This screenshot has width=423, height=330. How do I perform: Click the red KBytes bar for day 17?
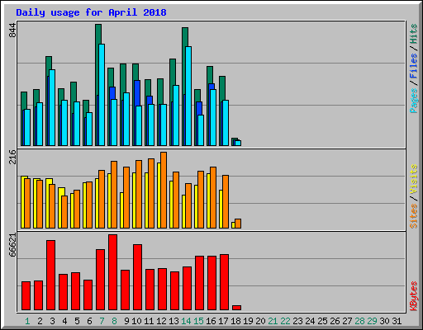coord(225,282)
